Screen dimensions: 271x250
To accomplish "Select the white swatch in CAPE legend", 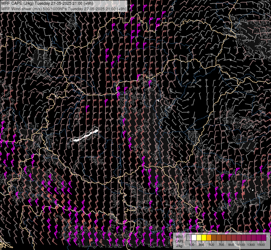I will [x=194, y=238].
